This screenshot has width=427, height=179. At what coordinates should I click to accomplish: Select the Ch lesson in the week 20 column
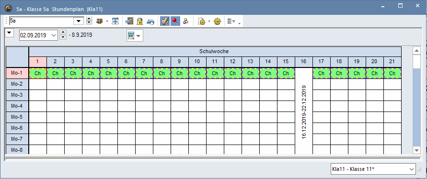tap(374, 73)
